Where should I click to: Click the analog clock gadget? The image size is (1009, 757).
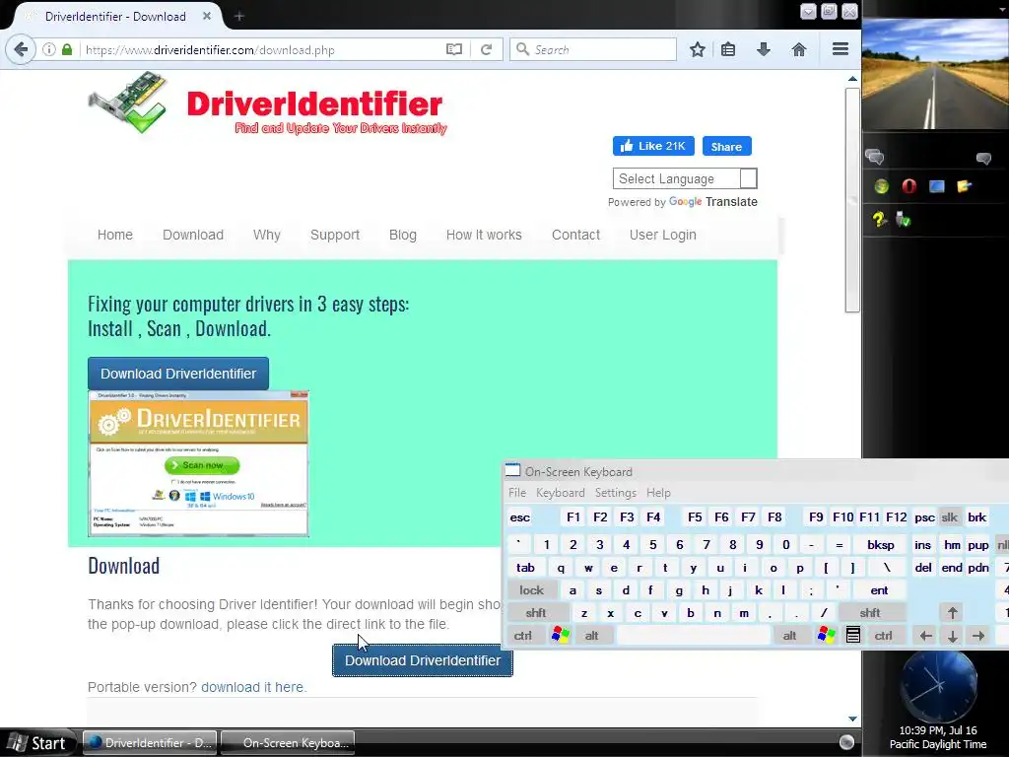[x=939, y=686]
